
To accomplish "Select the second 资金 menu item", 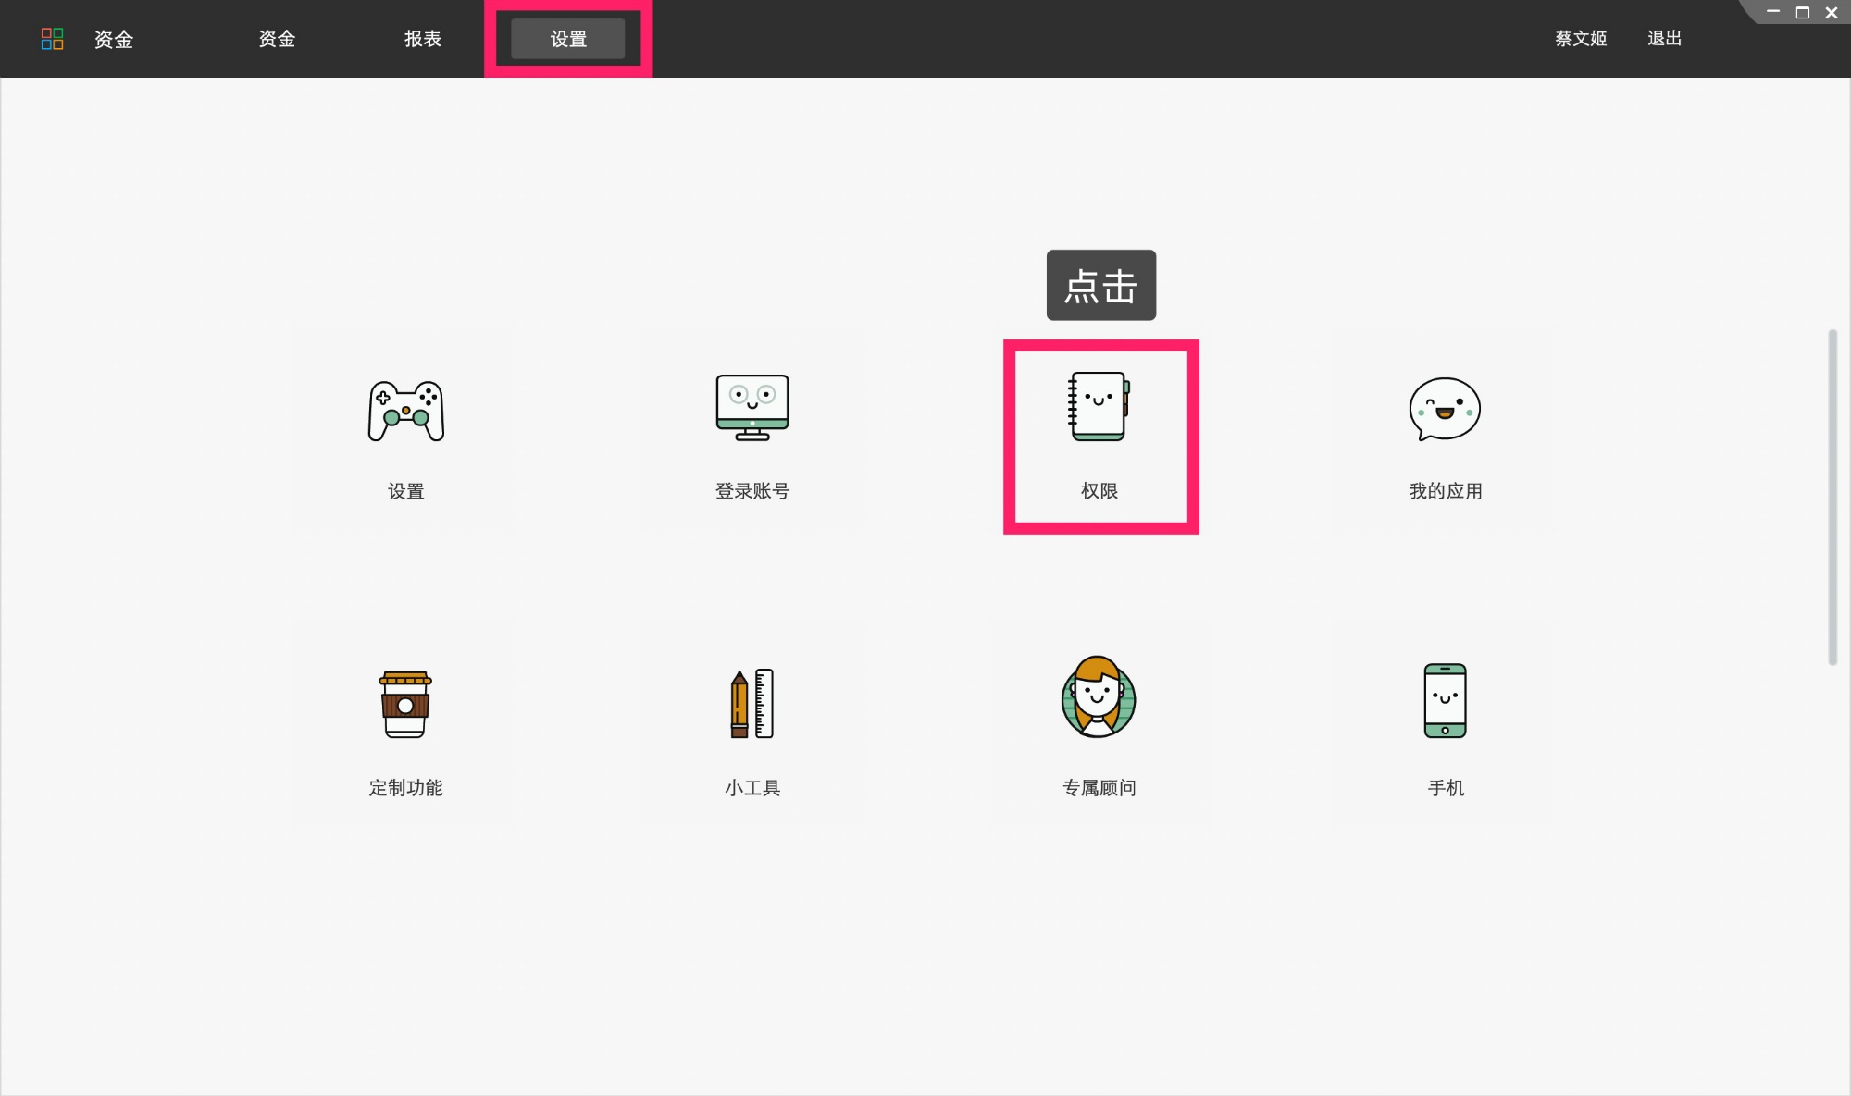I will (x=276, y=40).
